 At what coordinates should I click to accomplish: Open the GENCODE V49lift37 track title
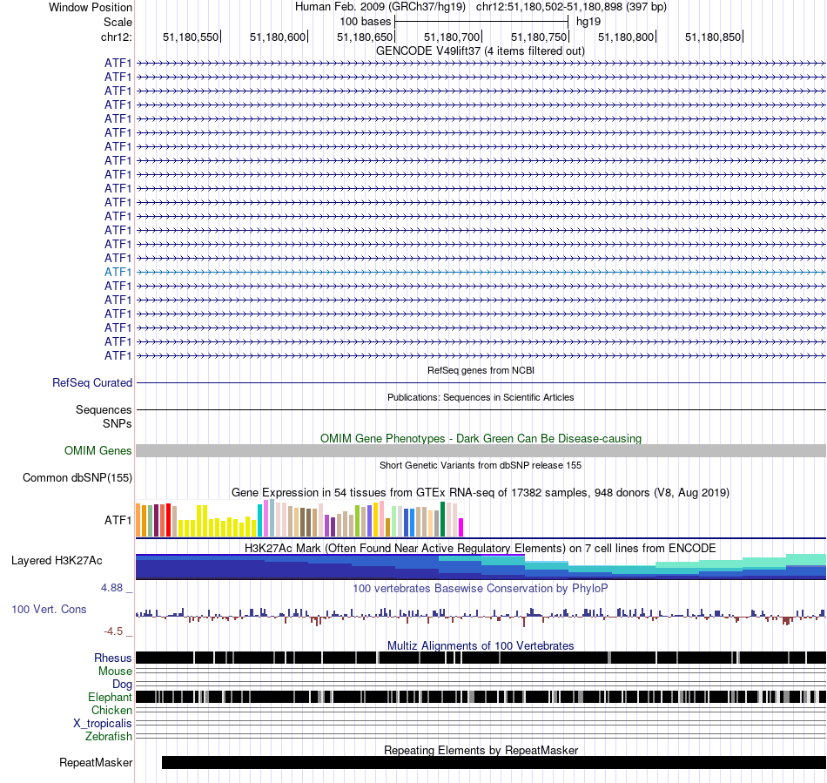coord(480,51)
